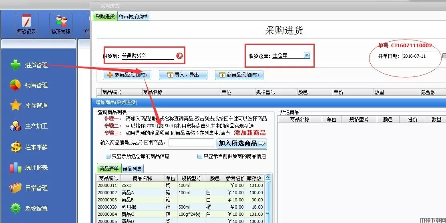
Task: Open 日常管理 folder icon
Action: [15, 188]
